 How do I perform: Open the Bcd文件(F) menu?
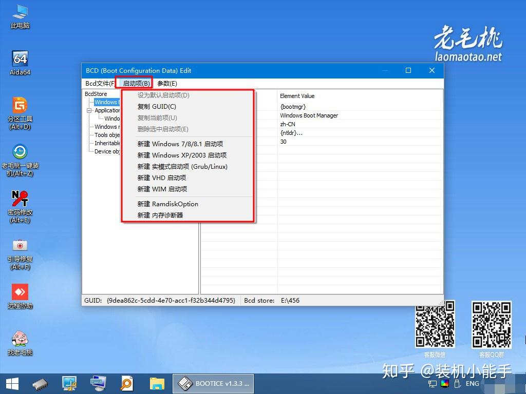click(99, 83)
